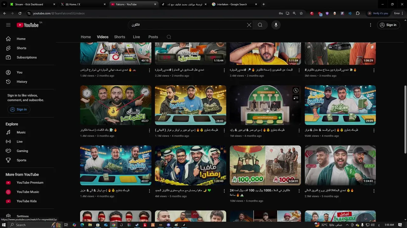The height and width of the screenshot is (228, 407).
Task: Open YouTube settings three-dot menu near Sign in
Action: pyautogui.click(x=370, y=25)
